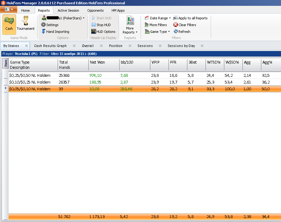Open the Active Session ribbon tab
This screenshot has height=222, width=281.
coord(68,10)
